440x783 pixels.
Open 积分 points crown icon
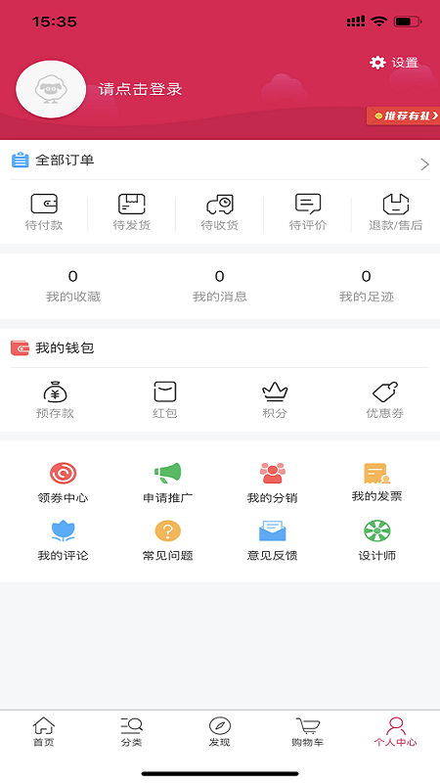click(x=275, y=392)
